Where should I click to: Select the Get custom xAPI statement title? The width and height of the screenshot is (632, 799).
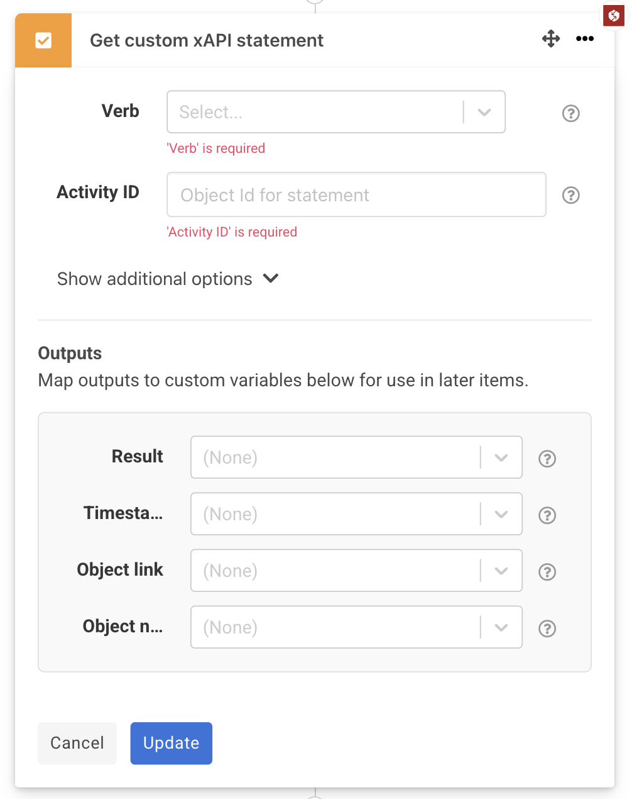point(206,40)
